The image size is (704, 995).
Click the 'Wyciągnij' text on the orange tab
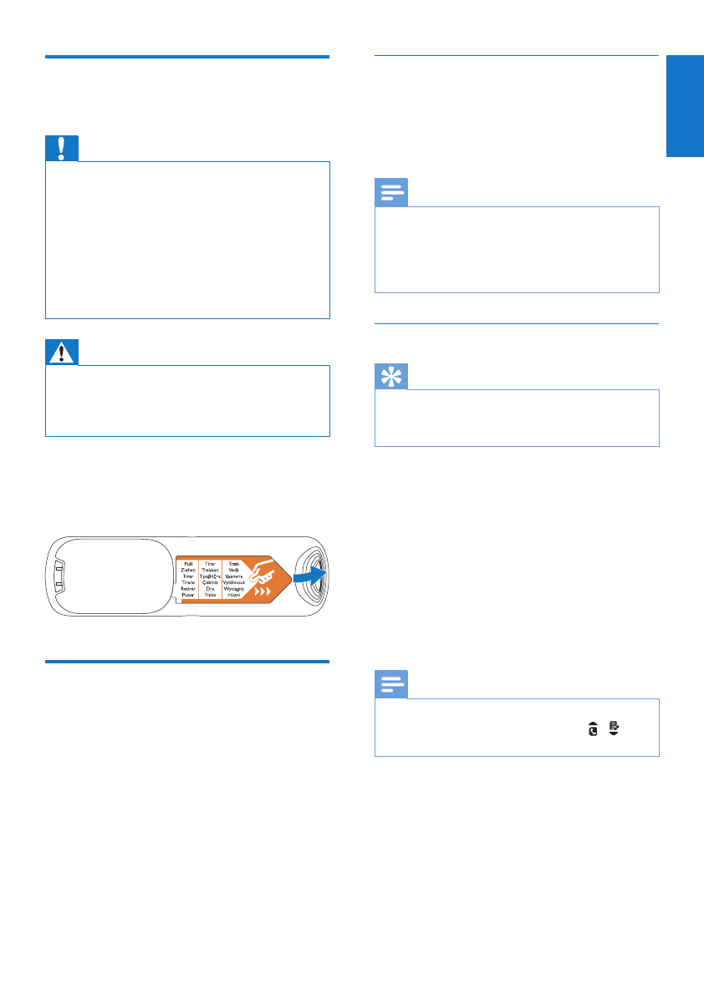coord(233,588)
